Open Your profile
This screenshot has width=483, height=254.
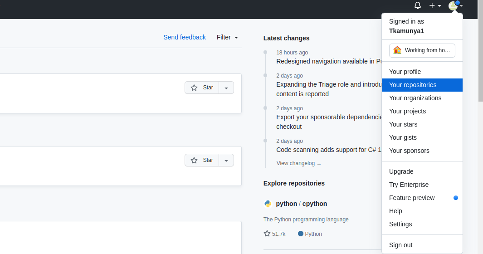422,72
